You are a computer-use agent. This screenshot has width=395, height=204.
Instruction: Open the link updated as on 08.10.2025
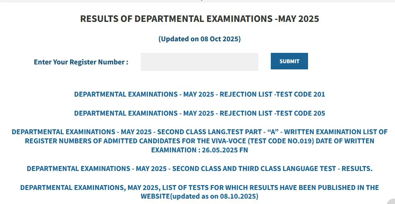tap(199, 192)
